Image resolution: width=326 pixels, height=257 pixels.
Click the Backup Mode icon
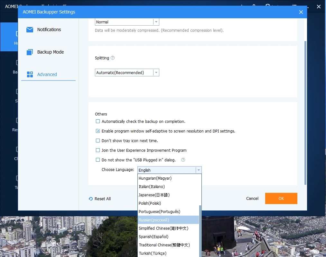(30, 52)
